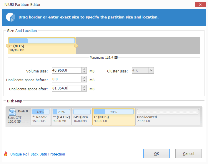Select the Recovery 450.0 MB partition
Viewport: 208px width, 164px height.
point(41,117)
